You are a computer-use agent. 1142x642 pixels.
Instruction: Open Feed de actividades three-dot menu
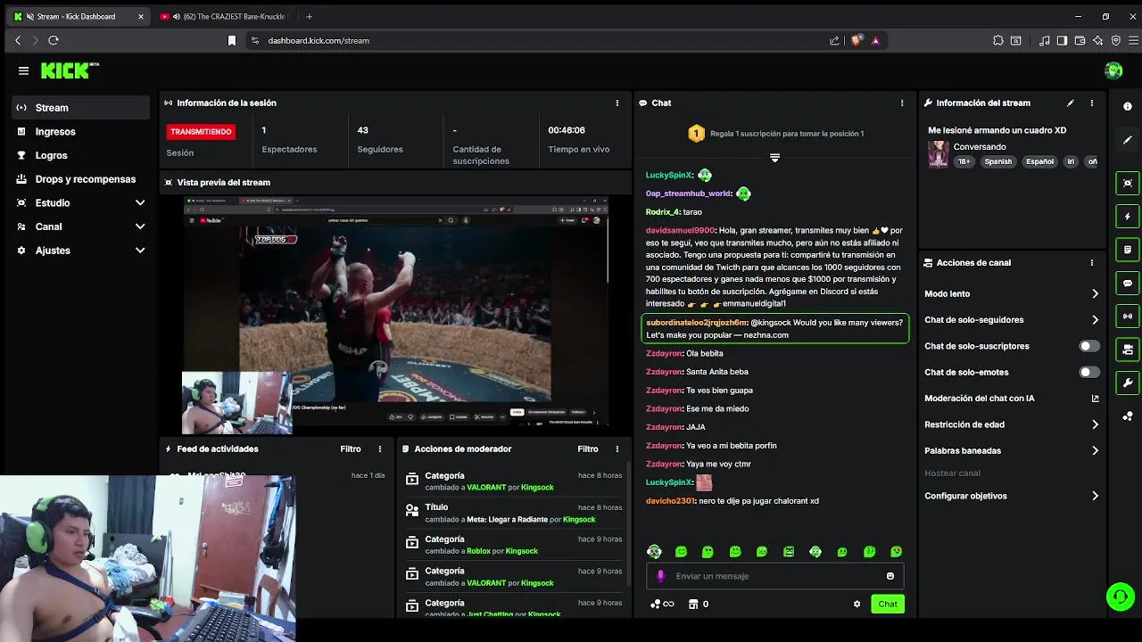(380, 449)
